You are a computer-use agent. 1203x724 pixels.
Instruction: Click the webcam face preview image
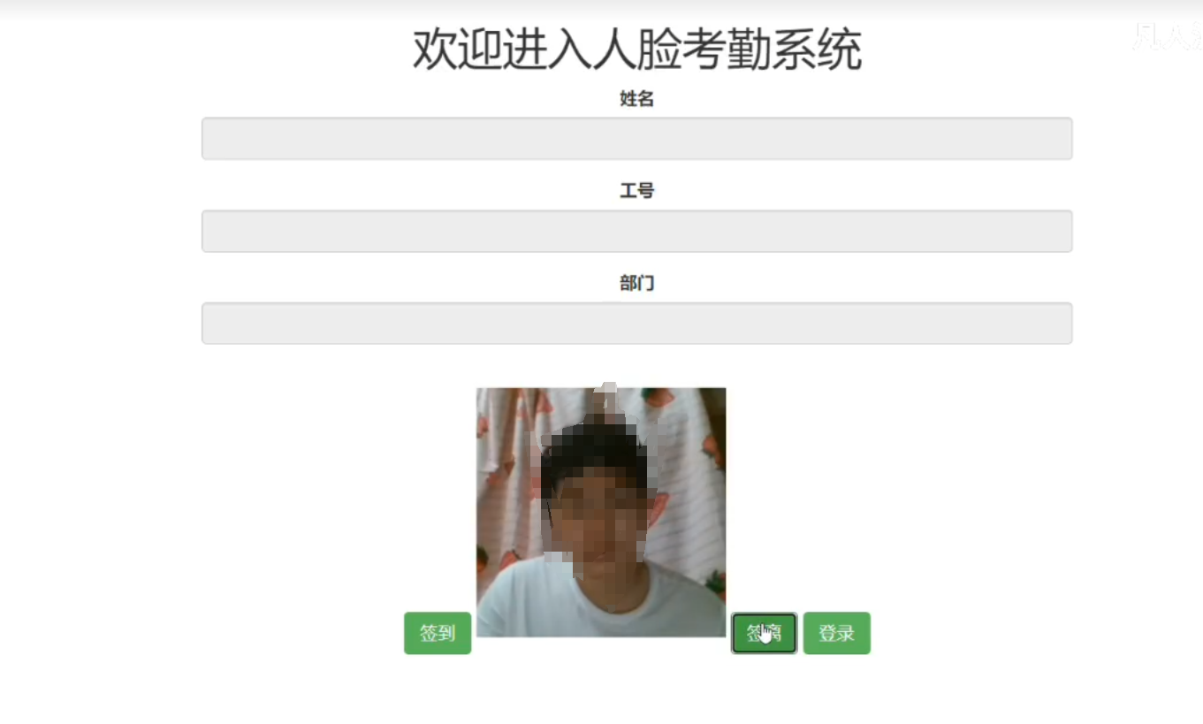[601, 512]
